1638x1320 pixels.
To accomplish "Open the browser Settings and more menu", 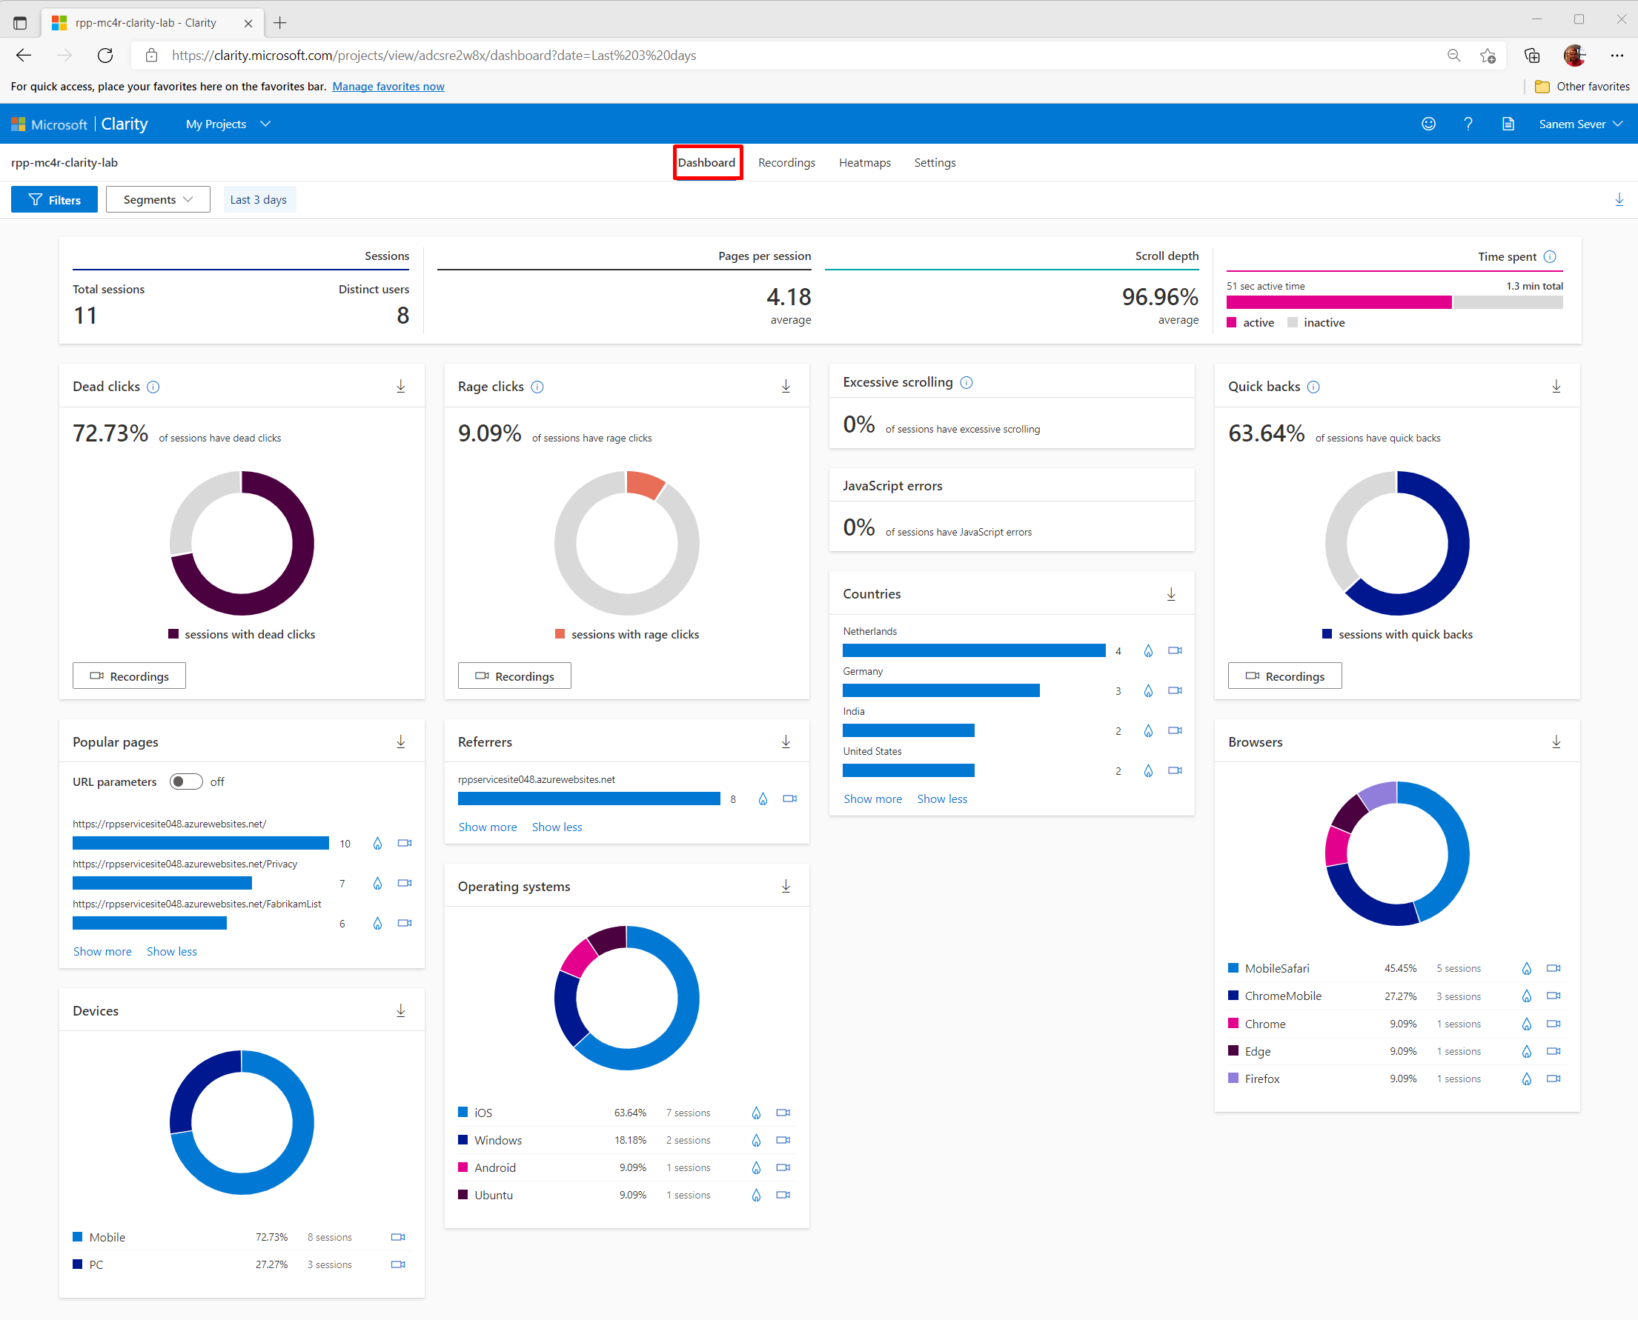I will tap(1617, 56).
